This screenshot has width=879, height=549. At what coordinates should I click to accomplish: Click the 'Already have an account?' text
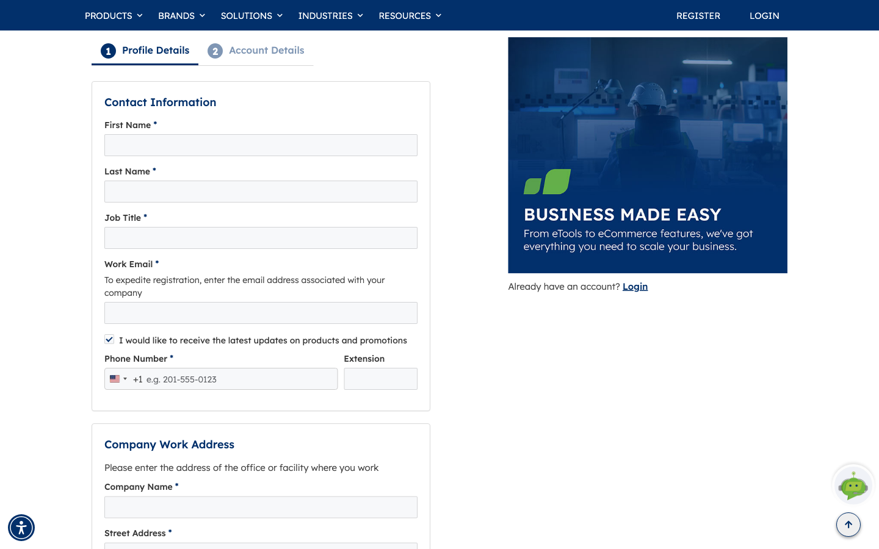564,287
